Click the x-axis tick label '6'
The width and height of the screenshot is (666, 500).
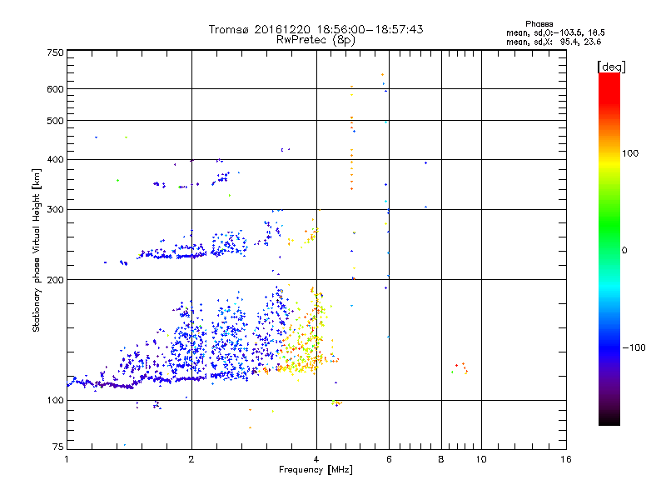(389, 459)
